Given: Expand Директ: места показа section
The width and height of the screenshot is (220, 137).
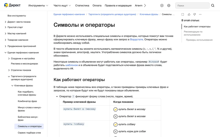Looking at the screenshot, I should [x=5, y=22].
